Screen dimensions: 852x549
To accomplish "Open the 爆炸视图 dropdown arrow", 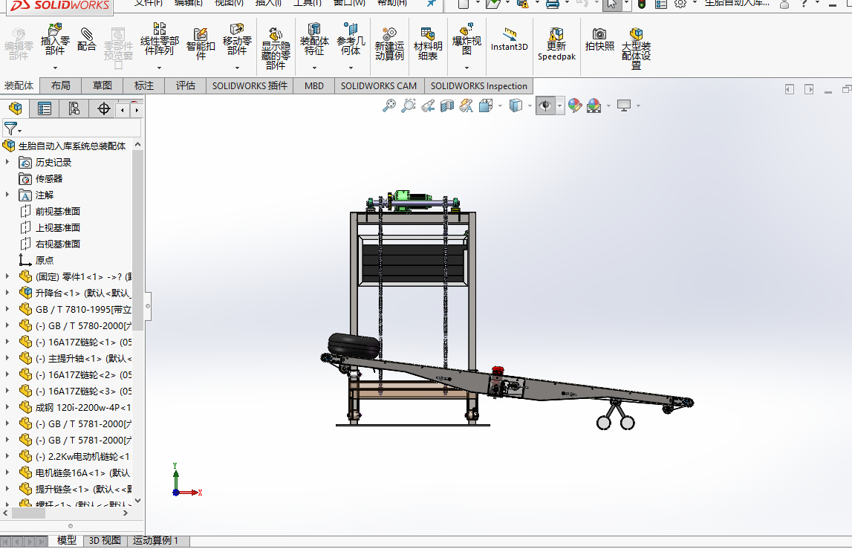I will pos(466,68).
